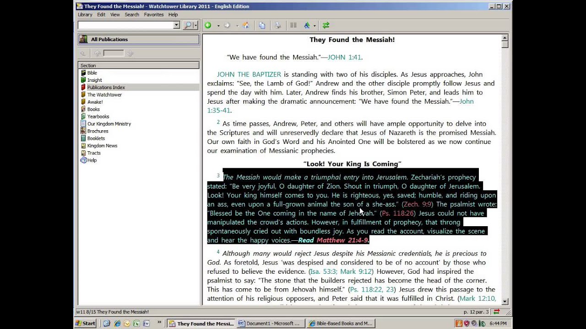
Task: Change text size with the A toolbar icon
Action: point(307,25)
